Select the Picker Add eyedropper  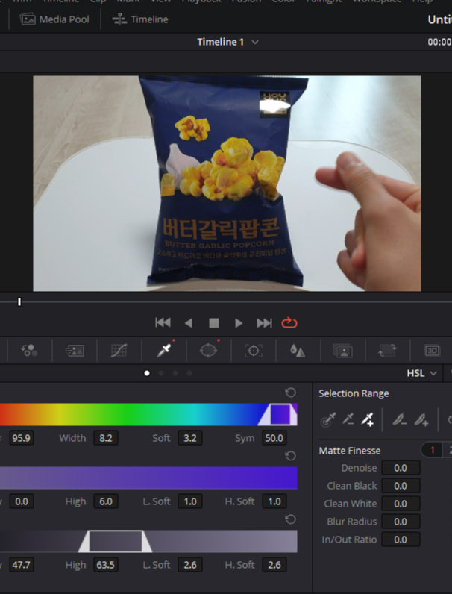click(x=368, y=419)
